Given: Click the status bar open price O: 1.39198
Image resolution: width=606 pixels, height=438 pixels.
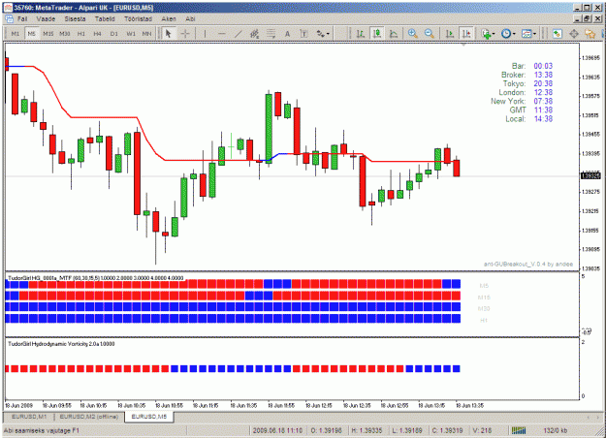Looking at the screenshot, I should point(326,430).
